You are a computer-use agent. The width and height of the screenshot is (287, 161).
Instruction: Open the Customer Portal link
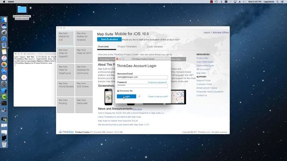coord(204,84)
